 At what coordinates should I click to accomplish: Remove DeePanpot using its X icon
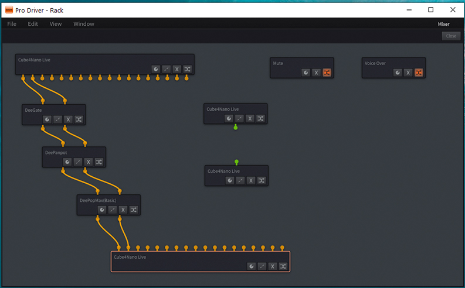[89, 162]
